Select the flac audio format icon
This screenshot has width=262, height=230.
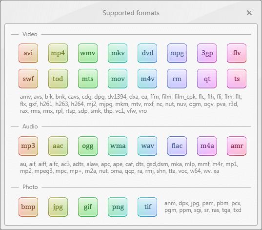177,146
